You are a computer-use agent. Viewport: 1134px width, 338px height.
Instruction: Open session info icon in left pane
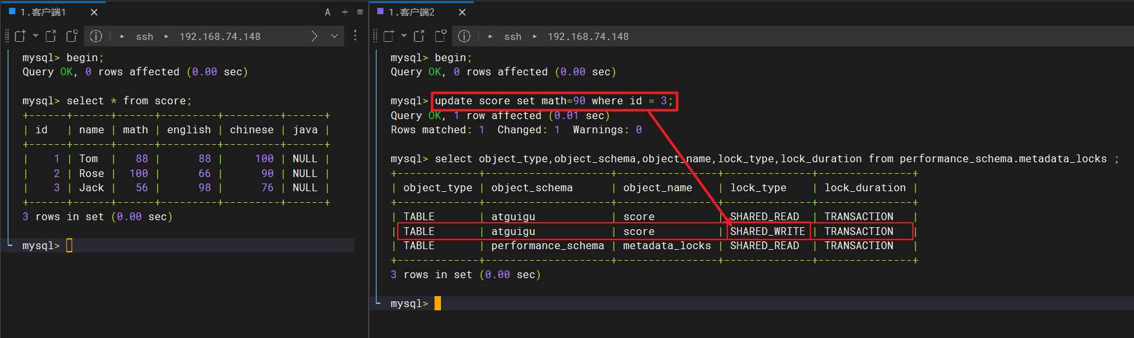[x=96, y=36]
